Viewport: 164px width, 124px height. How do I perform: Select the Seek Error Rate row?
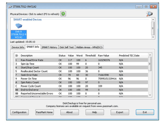[x=81, y=75]
